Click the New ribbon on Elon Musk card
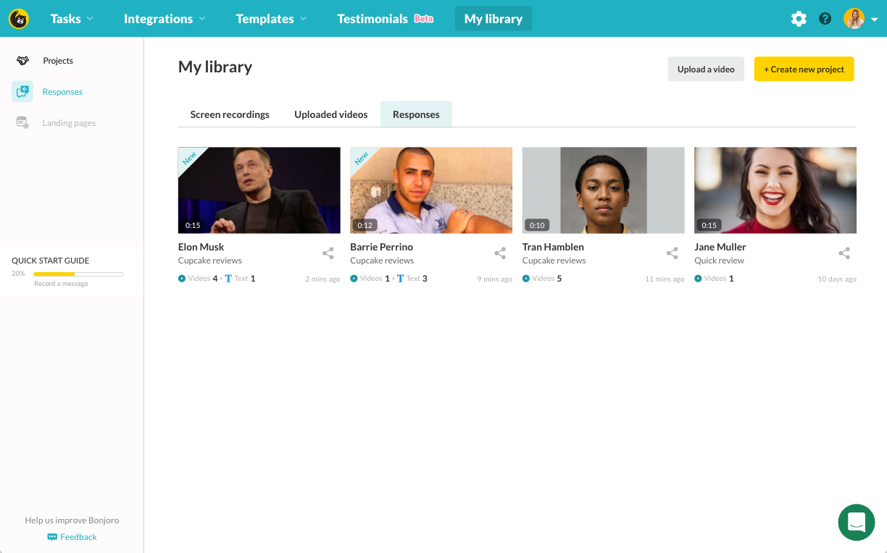Screen dimensions: 887x553 (190, 158)
